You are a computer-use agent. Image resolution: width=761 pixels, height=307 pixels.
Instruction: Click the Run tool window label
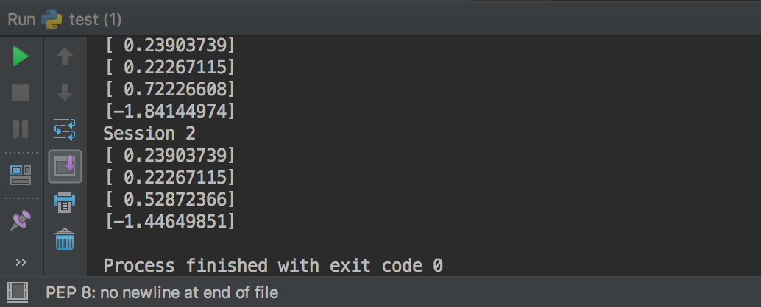(x=22, y=20)
